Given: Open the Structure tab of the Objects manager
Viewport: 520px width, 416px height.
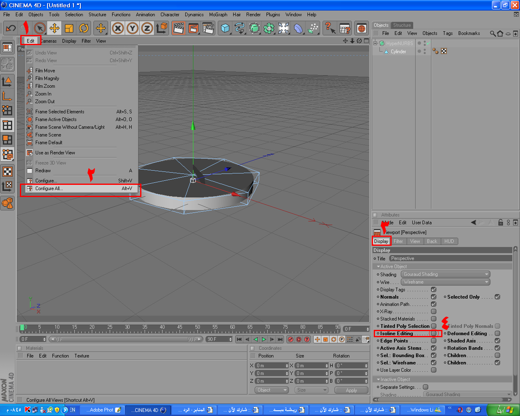Looking at the screenshot, I should [402, 25].
